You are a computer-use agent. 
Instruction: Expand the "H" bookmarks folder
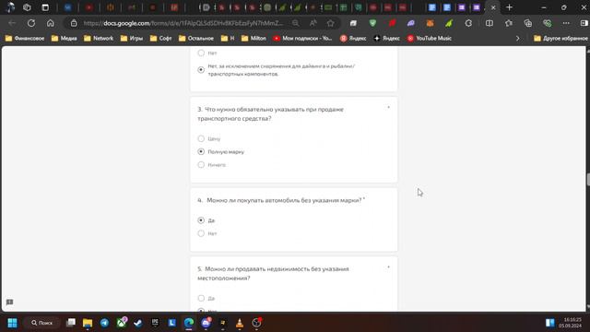point(228,38)
